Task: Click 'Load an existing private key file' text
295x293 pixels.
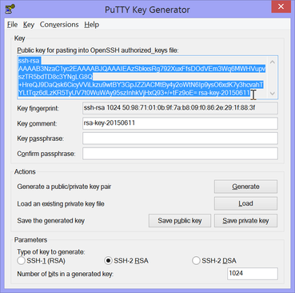Action: 61,204
